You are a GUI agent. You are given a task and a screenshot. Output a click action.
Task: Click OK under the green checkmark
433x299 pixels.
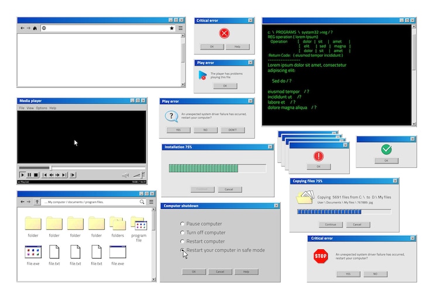[x=386, y=160]
